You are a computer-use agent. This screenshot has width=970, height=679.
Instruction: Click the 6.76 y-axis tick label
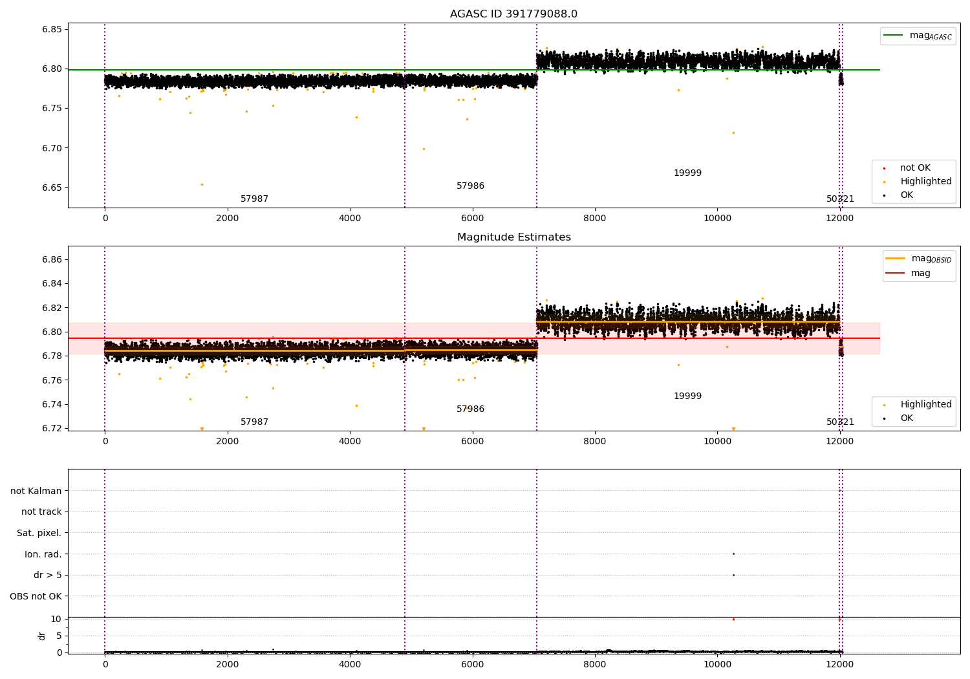pos(52,380)
